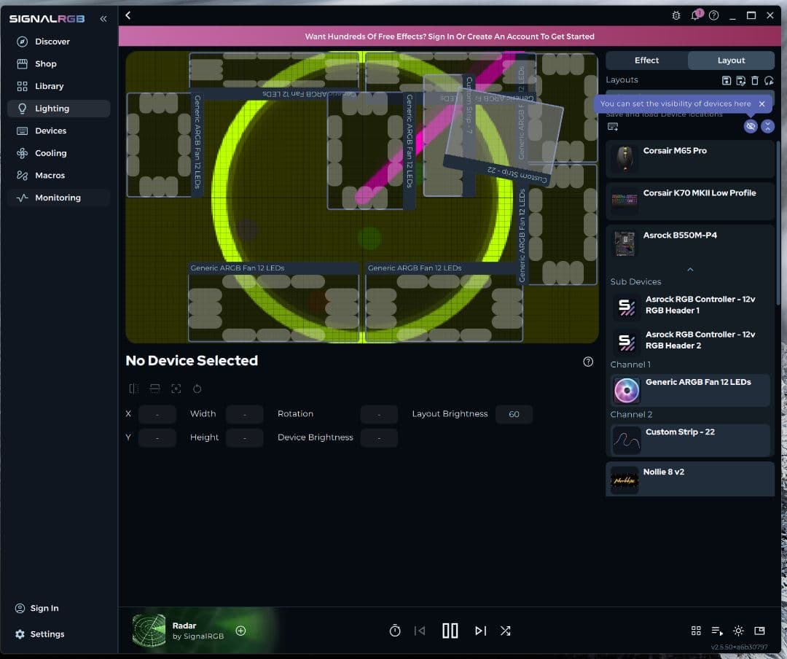Screen dimensions: 787x659
Task: Click the sign-in promo banner
Action: coord(450,36)
